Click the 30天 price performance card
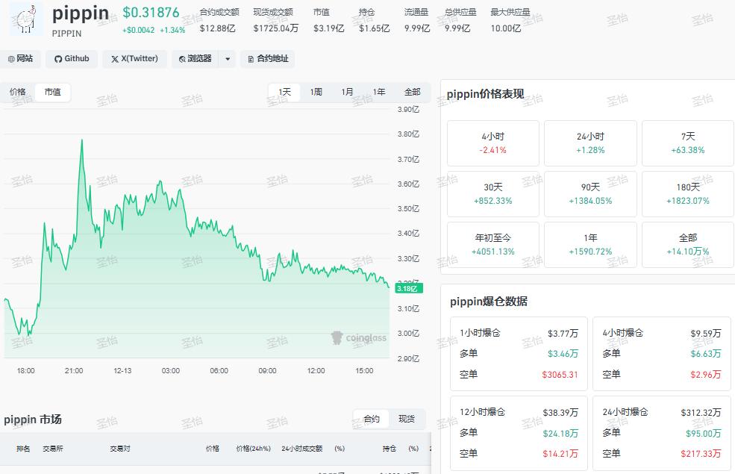Screen dimensions: 735x474 492,193
